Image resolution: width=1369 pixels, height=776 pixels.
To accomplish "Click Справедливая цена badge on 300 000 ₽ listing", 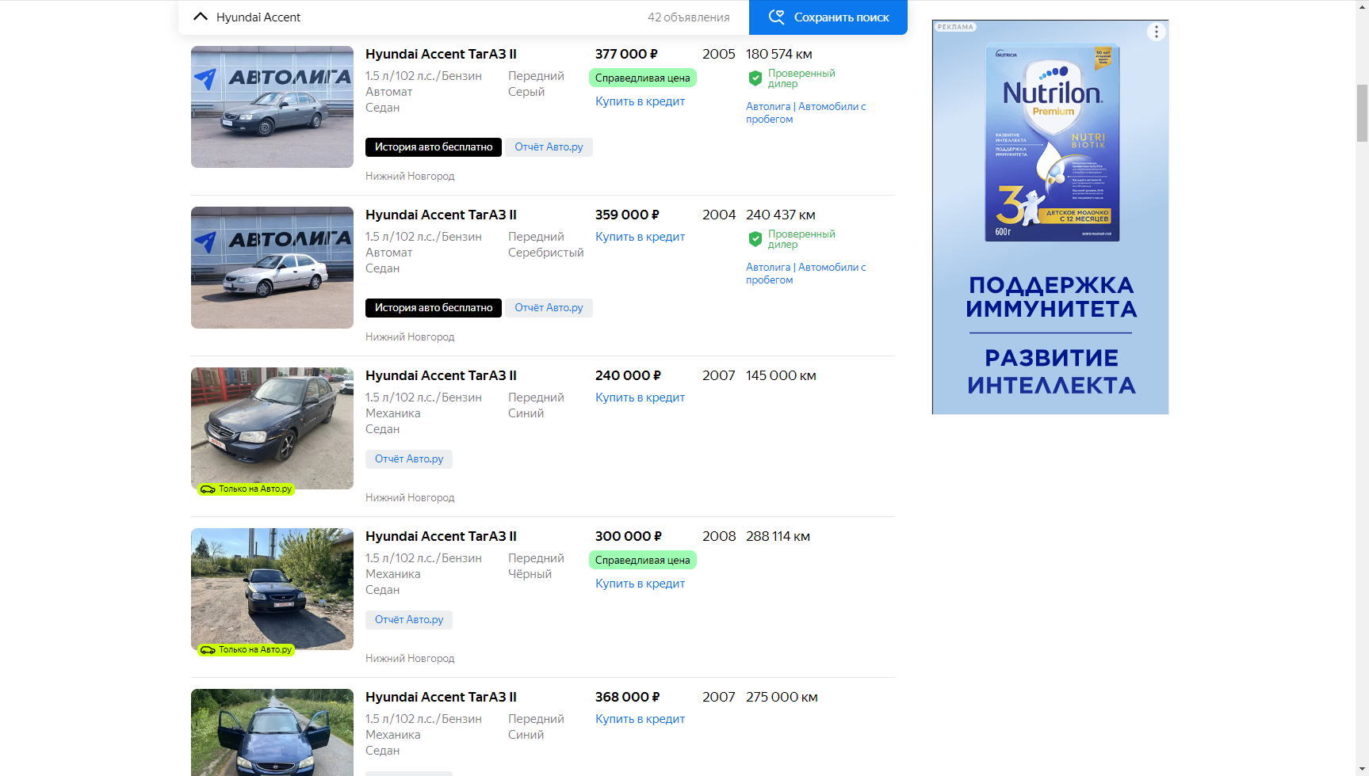I will (x=643, y=560).
